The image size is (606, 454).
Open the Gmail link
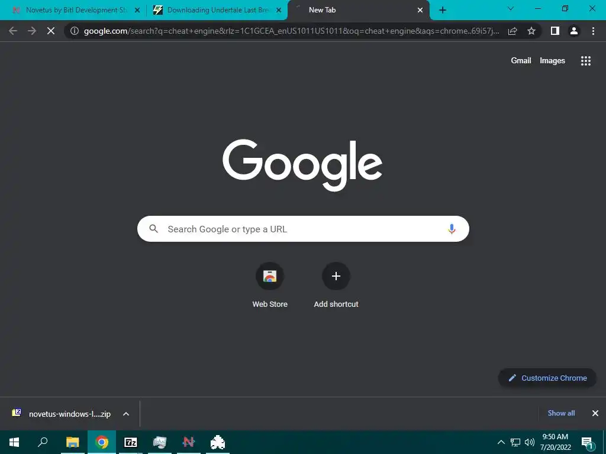[521, 60]
